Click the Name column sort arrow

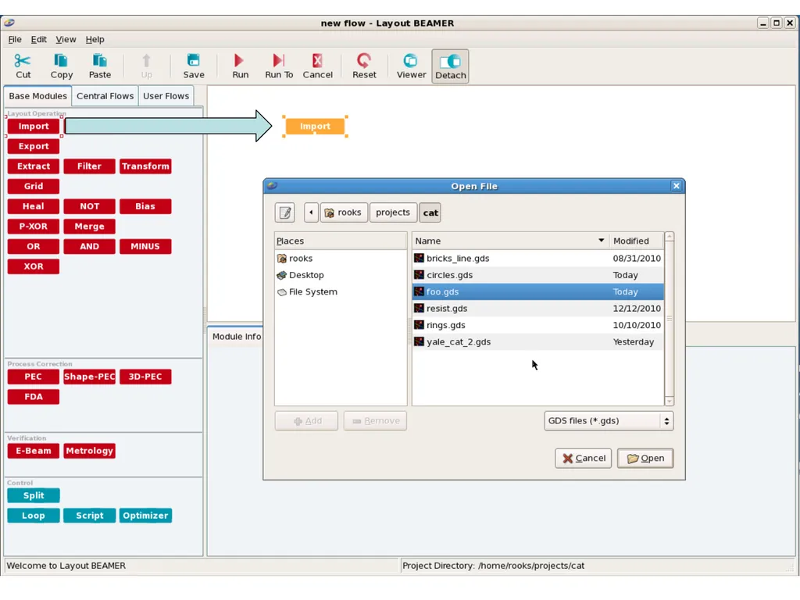click(x=601, y=241)
